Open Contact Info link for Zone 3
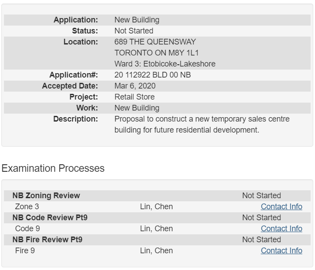The image size is (315, 270). (x=281, y=207)
